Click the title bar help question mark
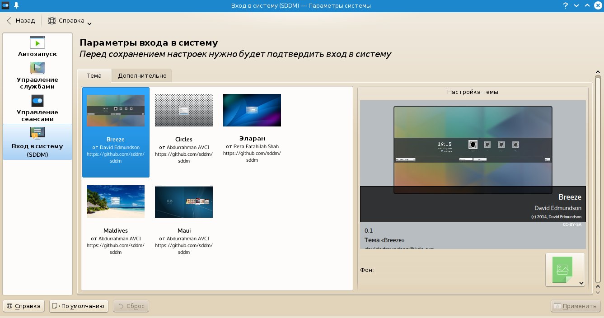 [x=565, y=5]
